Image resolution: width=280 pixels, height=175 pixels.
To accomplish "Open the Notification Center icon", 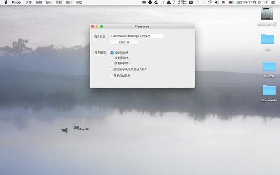I will 273,2.
